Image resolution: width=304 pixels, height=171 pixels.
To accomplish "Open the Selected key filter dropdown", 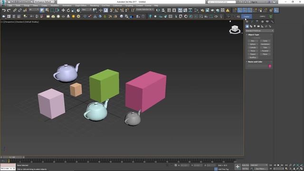I will 259,165.
